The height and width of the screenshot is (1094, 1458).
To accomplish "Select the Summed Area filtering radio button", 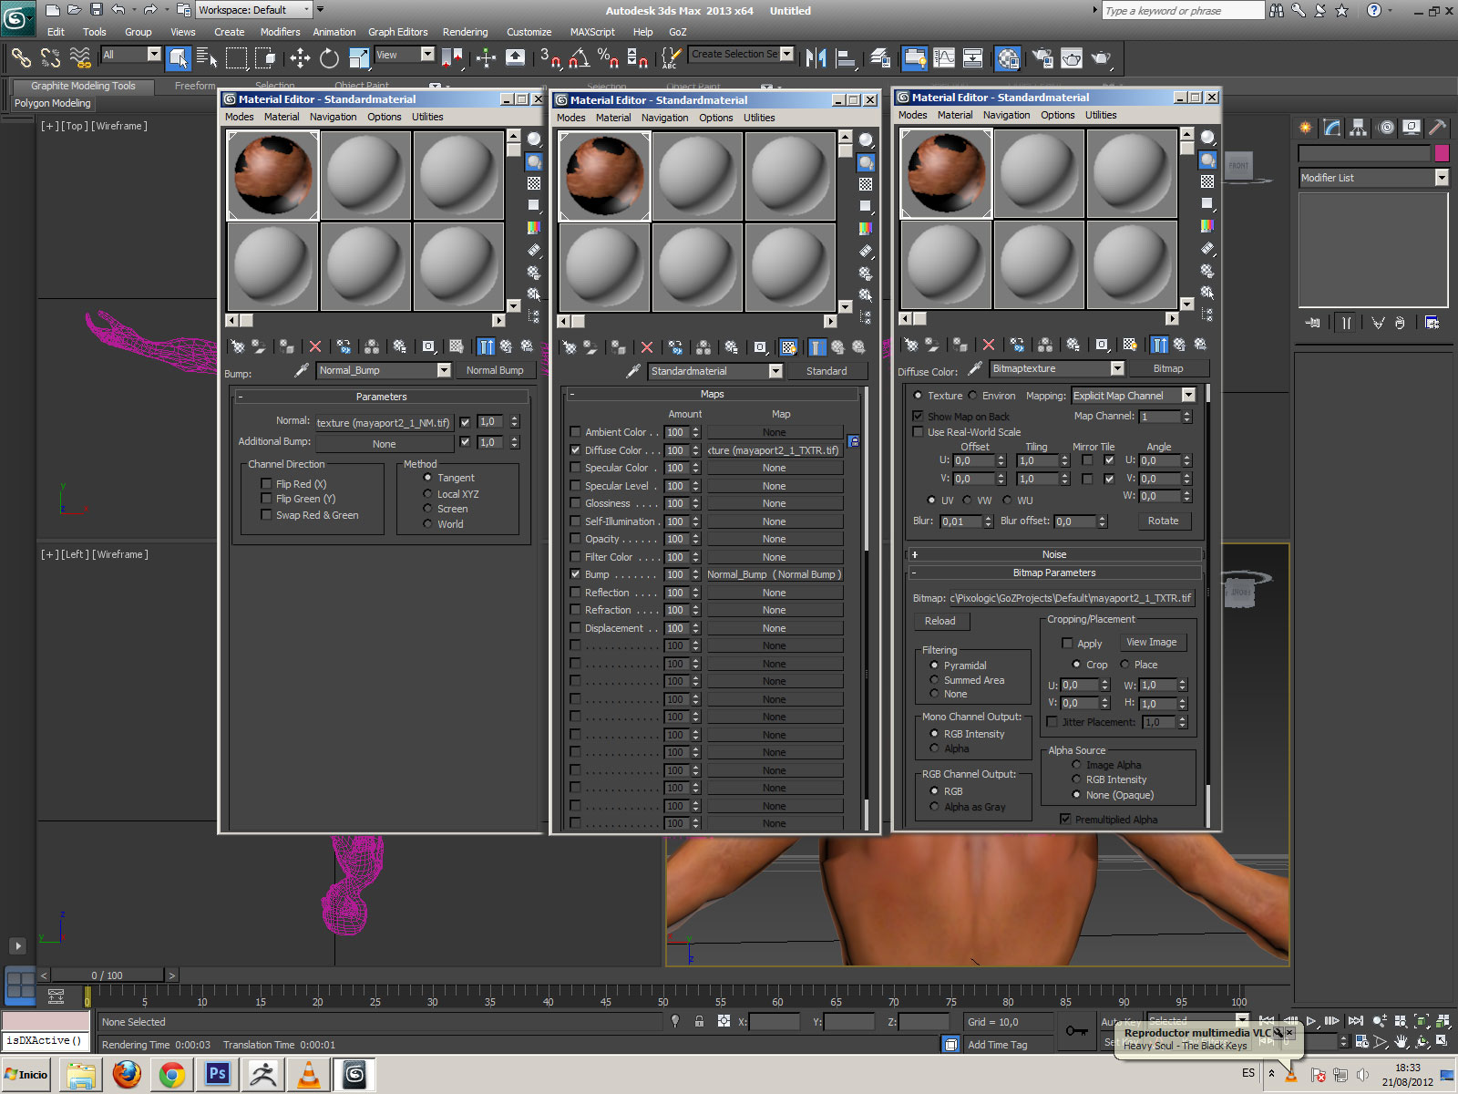I will [934, 680].
